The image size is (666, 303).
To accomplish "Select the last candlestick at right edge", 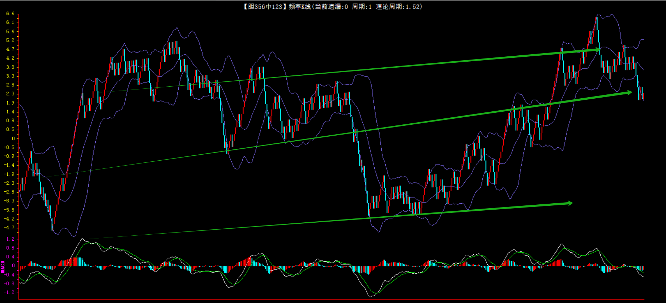I will 643,97.
